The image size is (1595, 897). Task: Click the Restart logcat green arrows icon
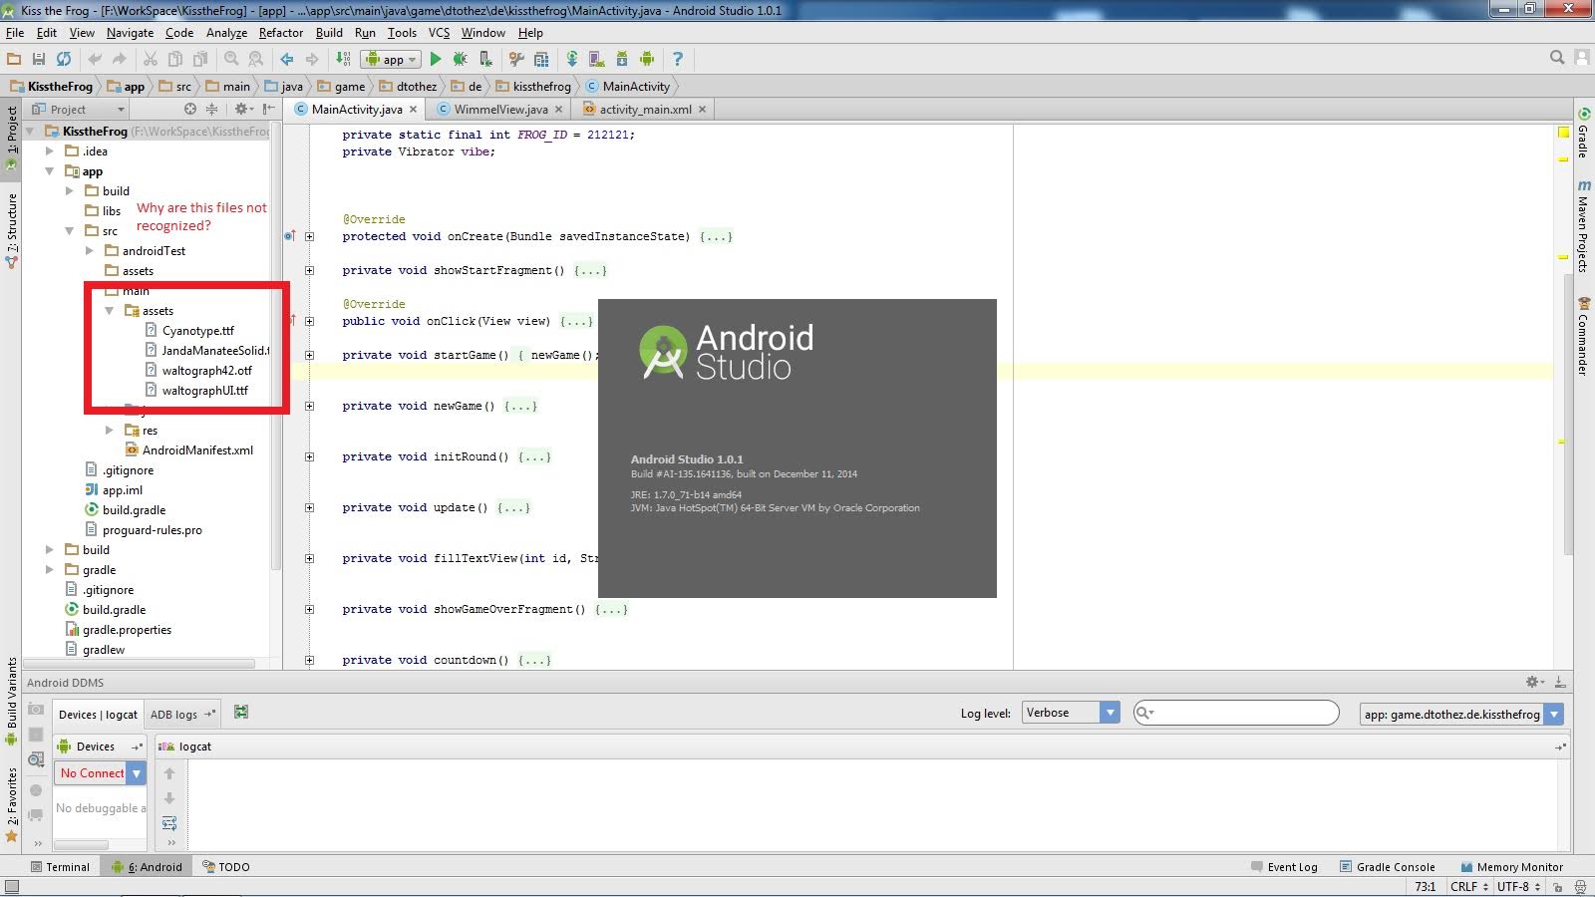pyautogui.click(x=241, y=712)
